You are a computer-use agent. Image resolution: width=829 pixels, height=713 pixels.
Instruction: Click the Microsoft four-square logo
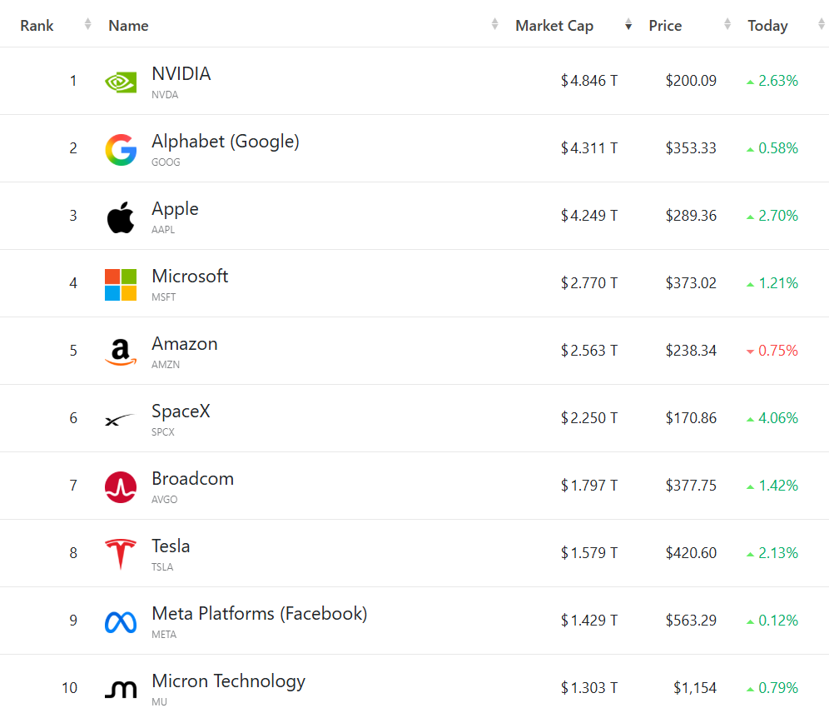point(121,285)
